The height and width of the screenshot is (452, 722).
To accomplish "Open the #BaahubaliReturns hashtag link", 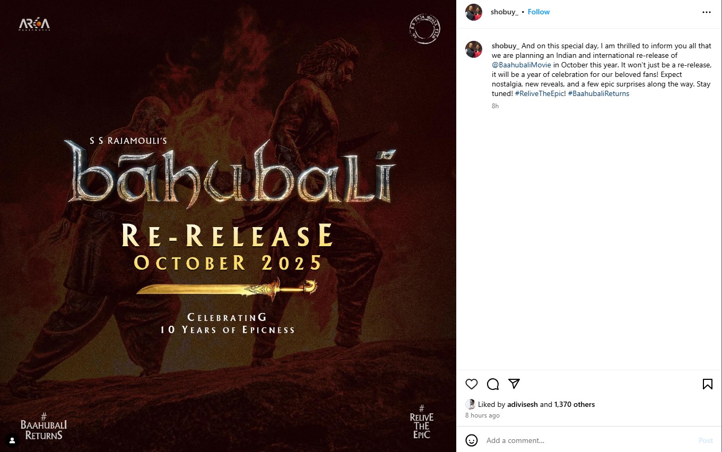I will 598,93.
